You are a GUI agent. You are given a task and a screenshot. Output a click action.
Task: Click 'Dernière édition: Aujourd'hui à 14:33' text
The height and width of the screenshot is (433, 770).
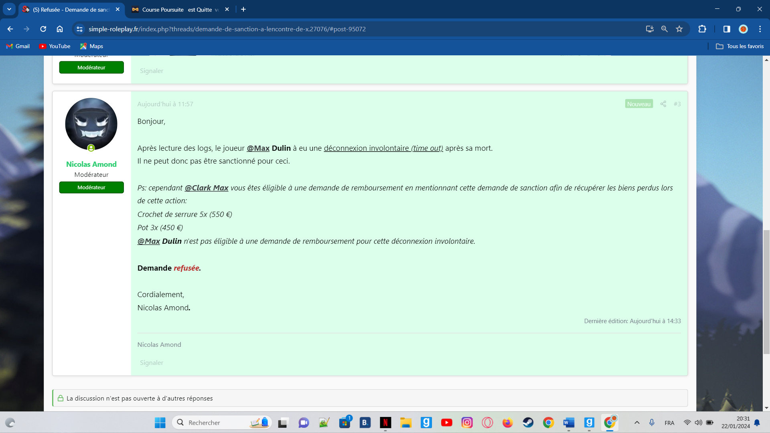click(x=632, y=321)
